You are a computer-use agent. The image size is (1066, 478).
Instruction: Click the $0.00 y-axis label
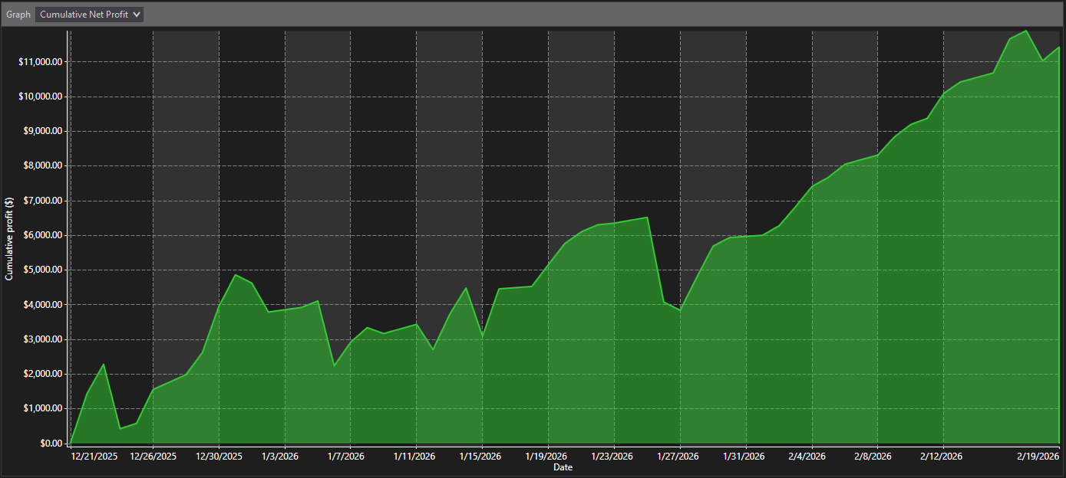51,443
